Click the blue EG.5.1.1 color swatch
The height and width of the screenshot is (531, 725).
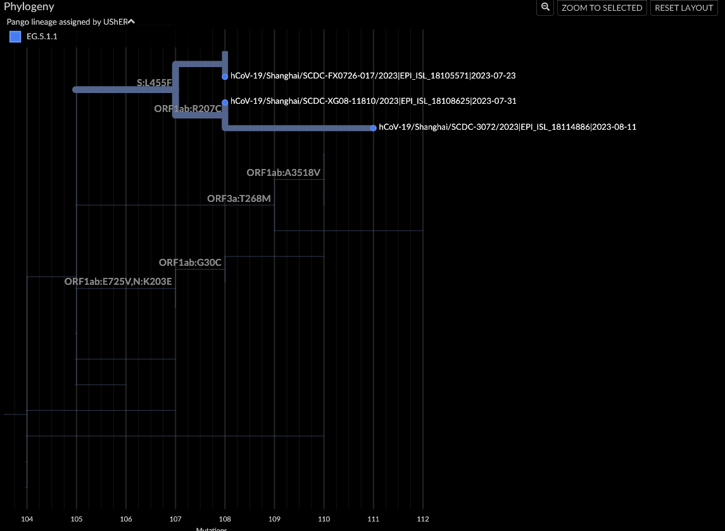pyautogui.click(x=15, y=36)
